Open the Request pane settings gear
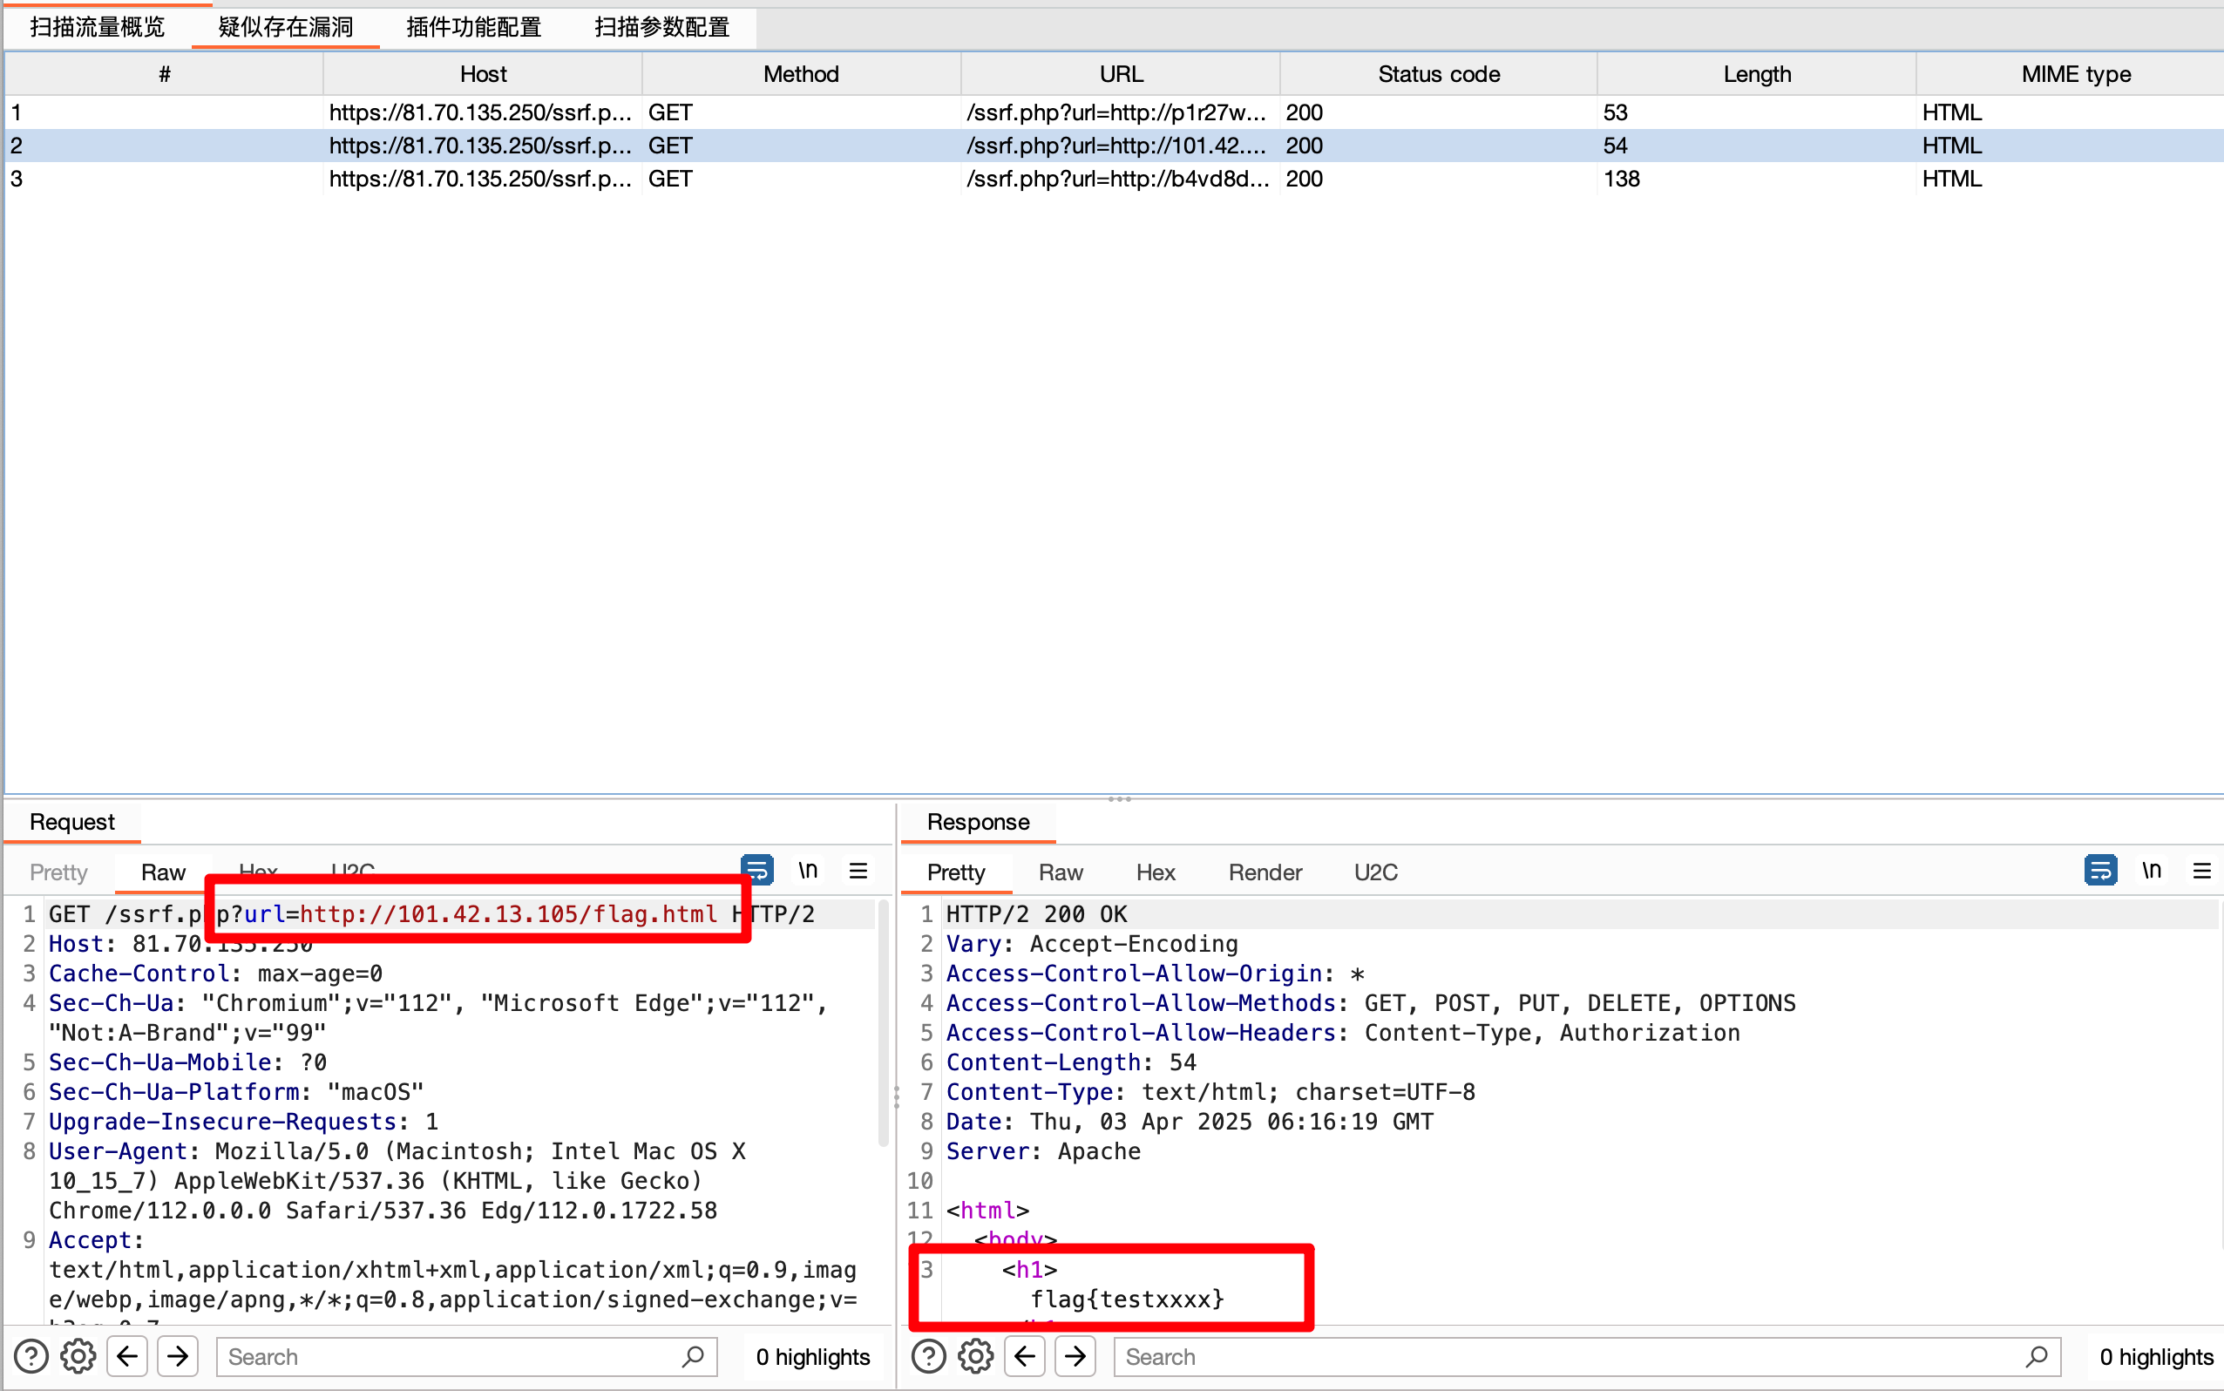The height and width of the screenshot is (1391, 2224). tap(78, 1355)
